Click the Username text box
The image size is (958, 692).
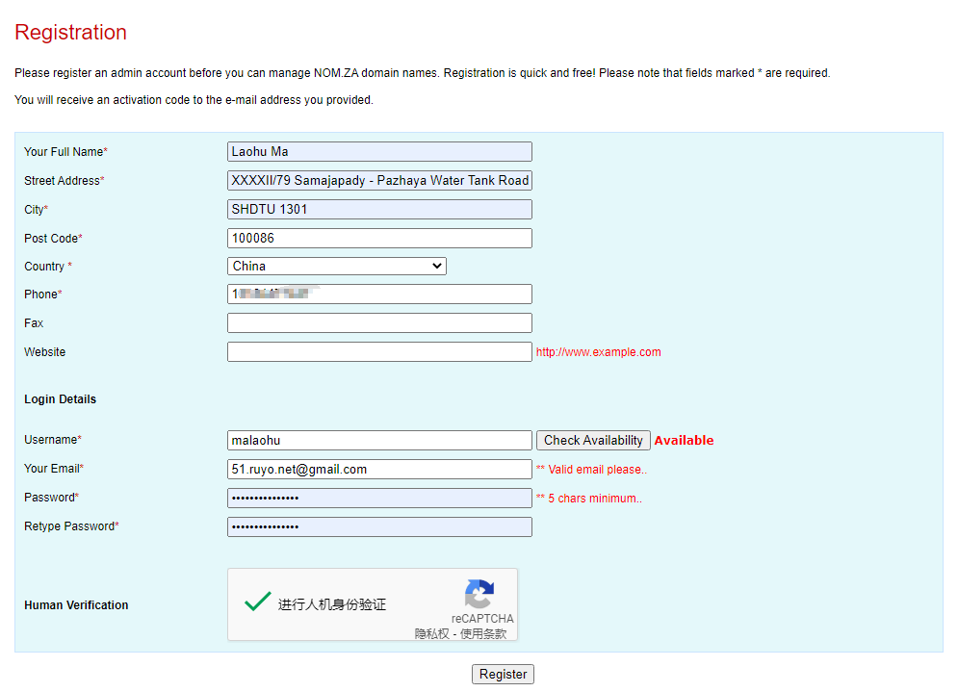[379, 441]
